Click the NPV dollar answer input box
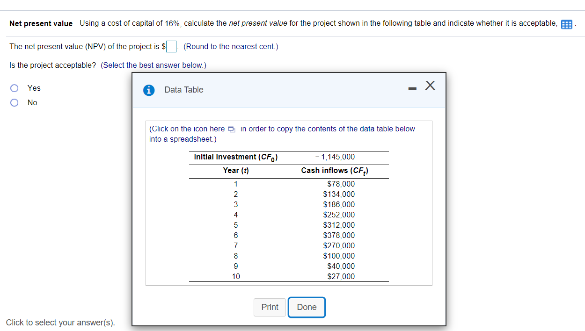This screenshot has height=331, width=585. coord(171,46)
